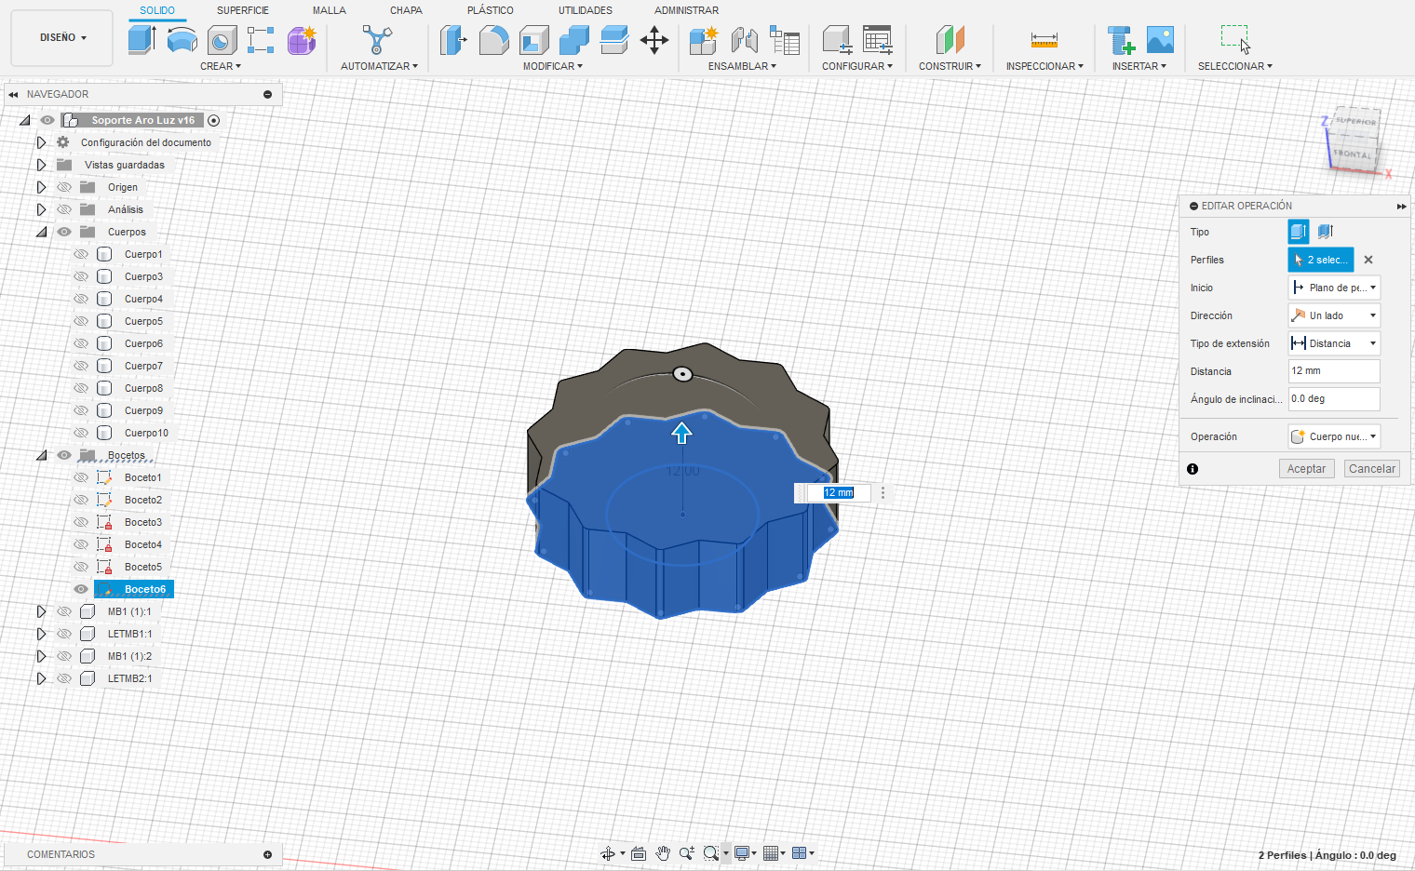This screenshot has width=1415, height=871.
Task: Toggle visibility eye of Boceto6
Action: (81, 589)
